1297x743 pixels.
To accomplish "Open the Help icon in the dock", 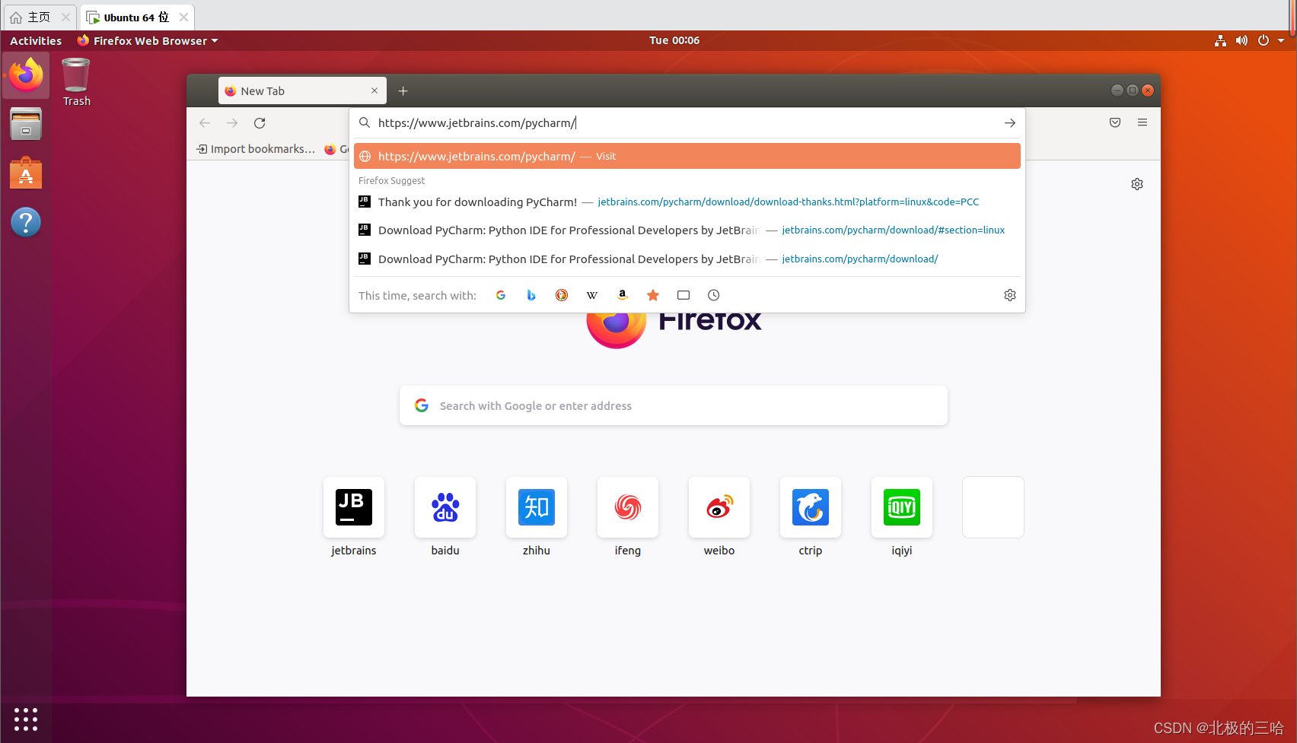I will pyautogui.click(x=26, y=222).
